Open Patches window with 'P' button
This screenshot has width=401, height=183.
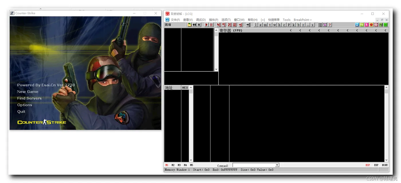coord(289,25)
